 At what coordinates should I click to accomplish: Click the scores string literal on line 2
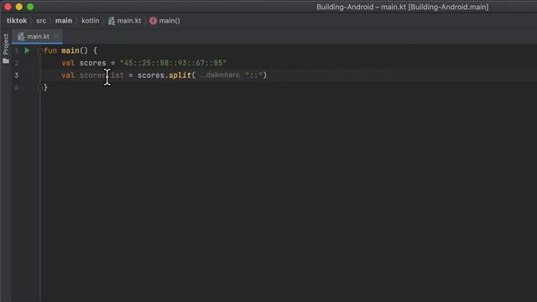coord(173,63)
